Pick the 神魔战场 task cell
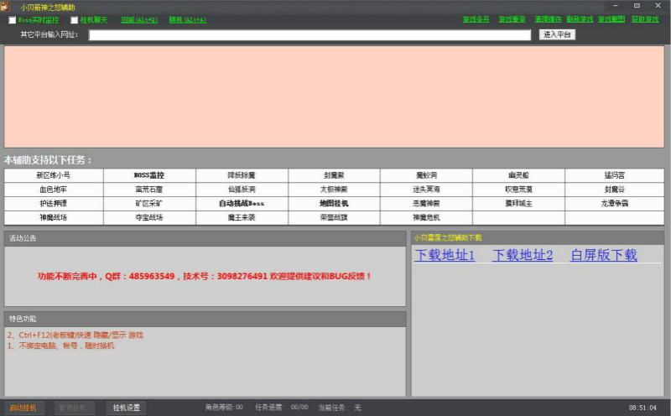Viewport: 671px width, 416px height. point(54,218)
